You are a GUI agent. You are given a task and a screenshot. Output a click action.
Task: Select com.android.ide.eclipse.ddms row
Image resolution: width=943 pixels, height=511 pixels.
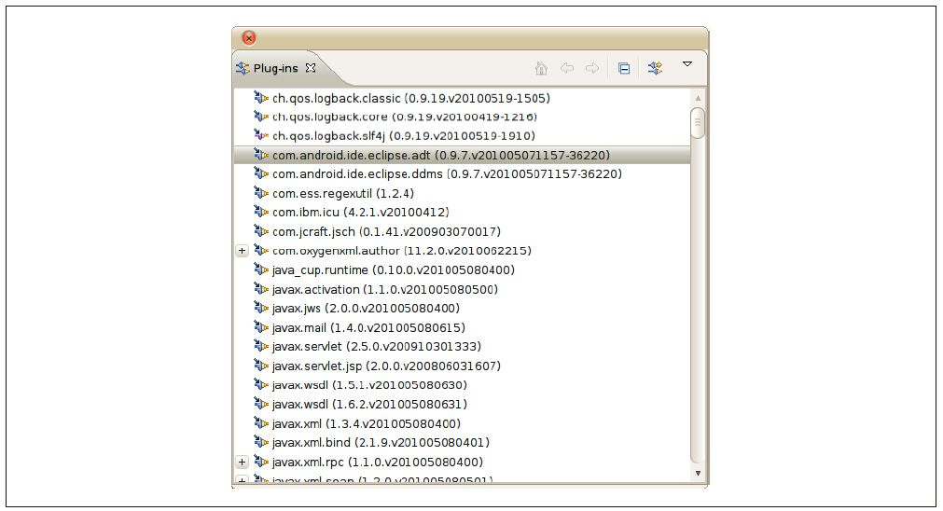coord(462,174)
